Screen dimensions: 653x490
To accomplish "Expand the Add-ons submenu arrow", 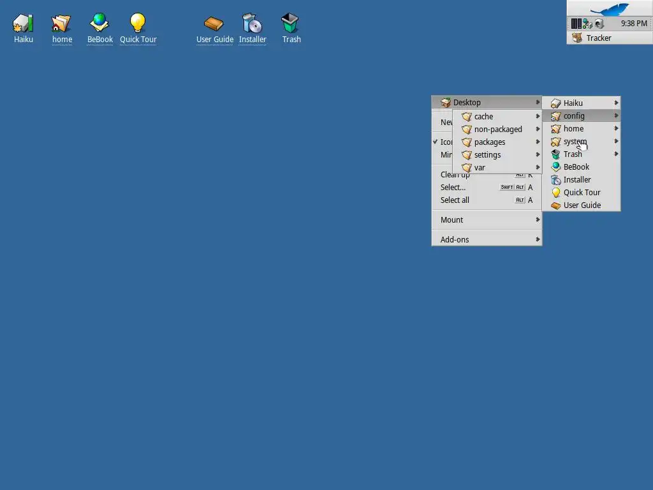I will (x=538, y=239).
